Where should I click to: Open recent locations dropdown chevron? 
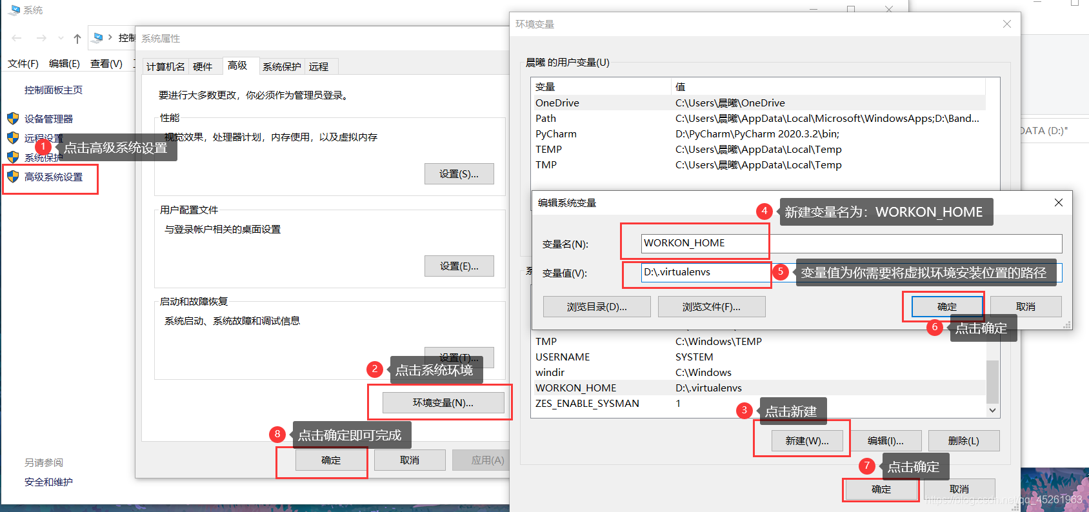[x=61, y=39]
